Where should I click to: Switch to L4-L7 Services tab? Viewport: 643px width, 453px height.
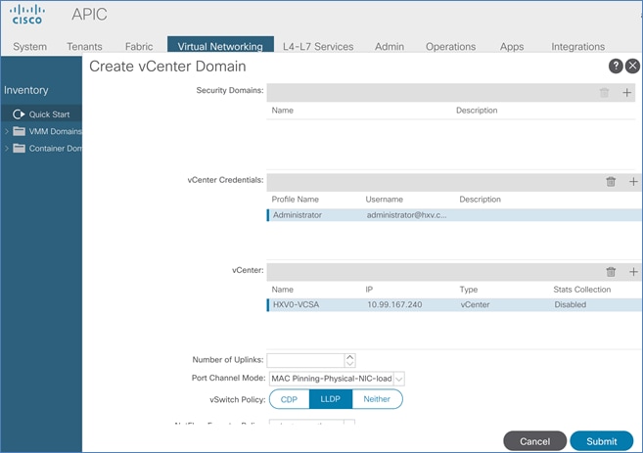(318, 46)
